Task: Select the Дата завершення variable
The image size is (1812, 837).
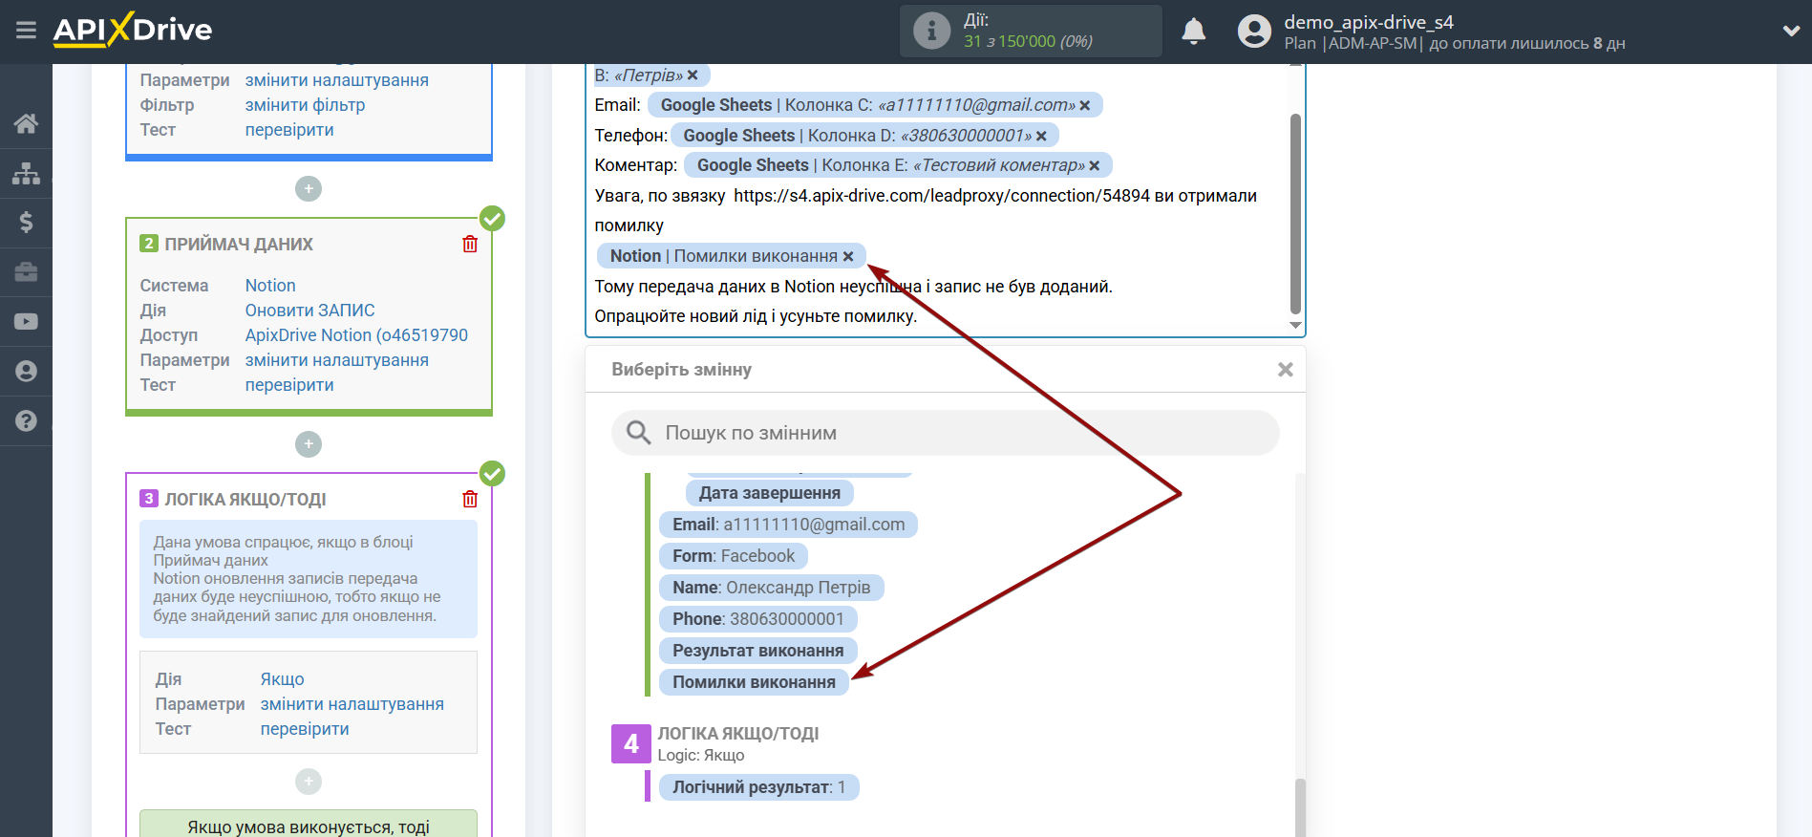Action: [770, 493]
